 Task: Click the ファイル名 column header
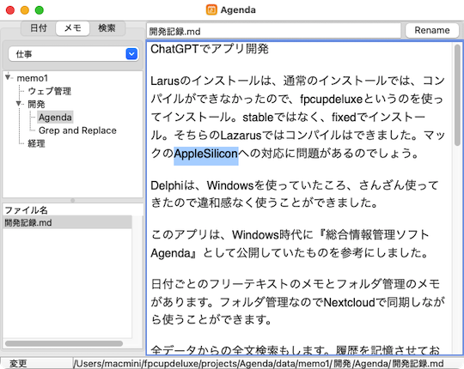pos(73,209)
